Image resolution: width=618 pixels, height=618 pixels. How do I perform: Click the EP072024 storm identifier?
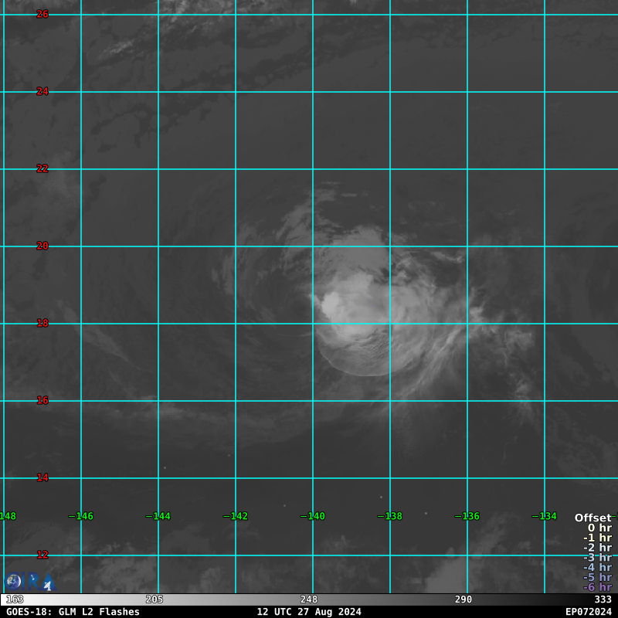point(588,612)
